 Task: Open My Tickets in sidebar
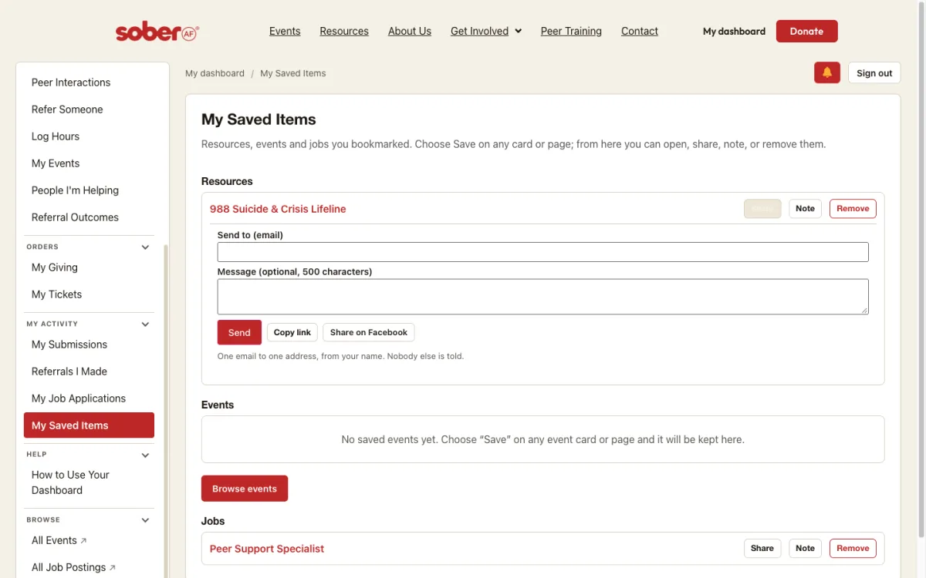click(x=89, y=294)
